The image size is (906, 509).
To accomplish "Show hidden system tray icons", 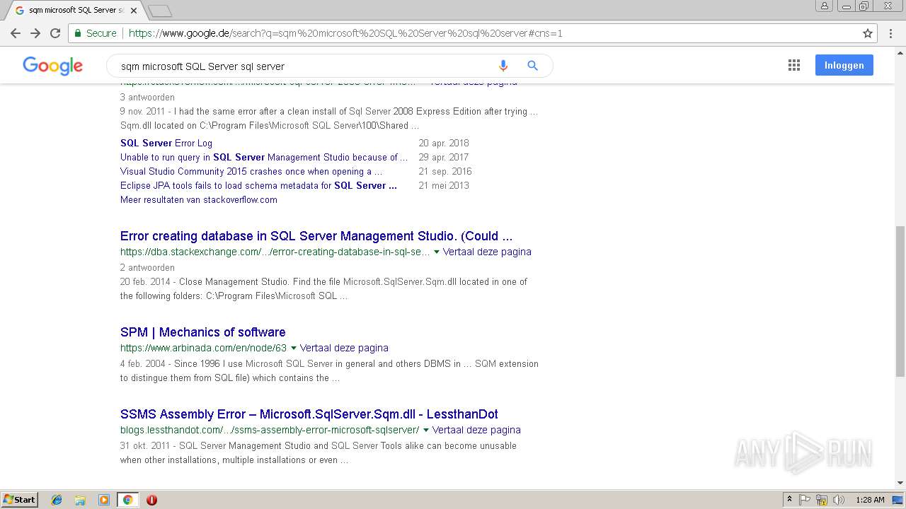I will click(x=789, y=500).
